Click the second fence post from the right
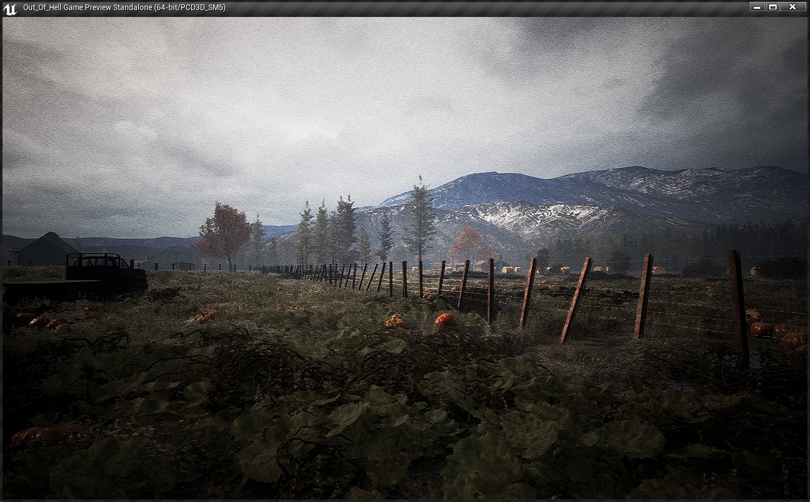The height and width of the screenshot is (502, 810). [643, 296]
